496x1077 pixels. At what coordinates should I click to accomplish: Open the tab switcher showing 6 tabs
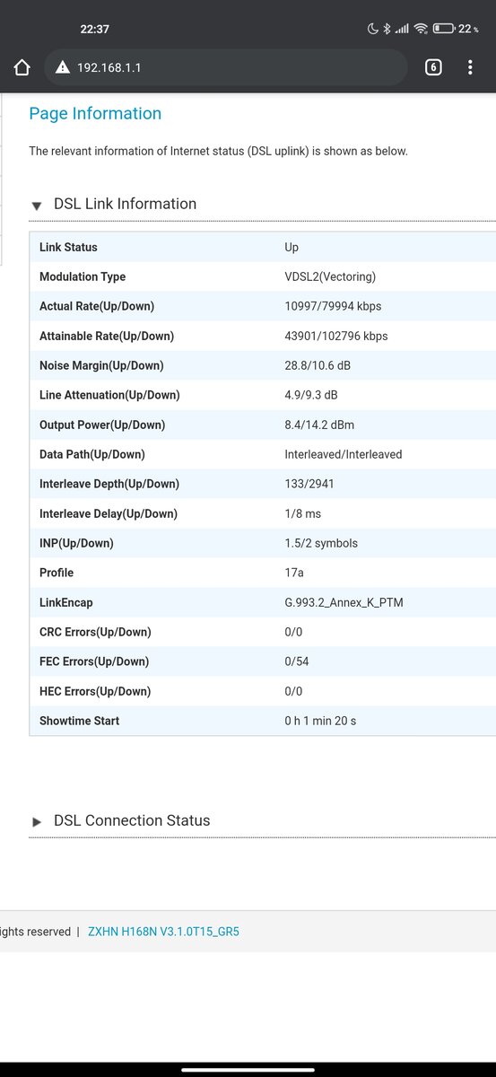[x=433, y=67]
